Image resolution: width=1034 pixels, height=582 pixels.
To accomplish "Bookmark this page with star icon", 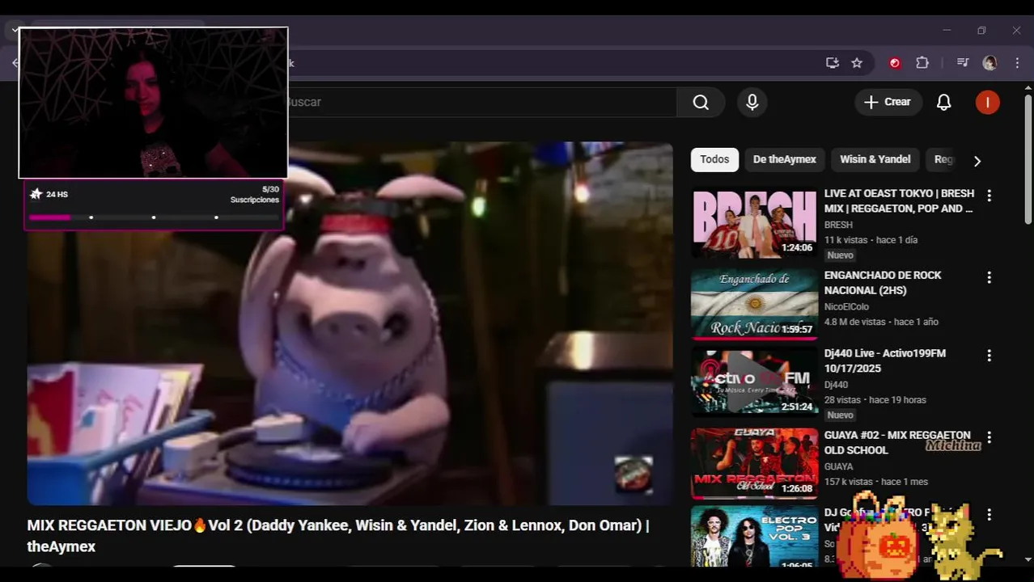I will point(857,62).
